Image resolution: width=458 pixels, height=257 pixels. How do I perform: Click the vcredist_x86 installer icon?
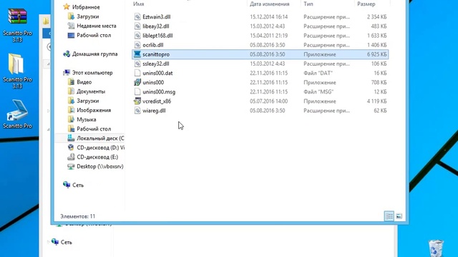click(137, 101)
